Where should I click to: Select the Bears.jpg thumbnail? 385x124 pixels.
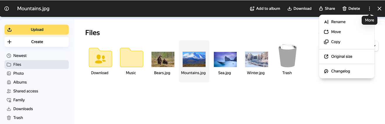(x=162, y=59)
